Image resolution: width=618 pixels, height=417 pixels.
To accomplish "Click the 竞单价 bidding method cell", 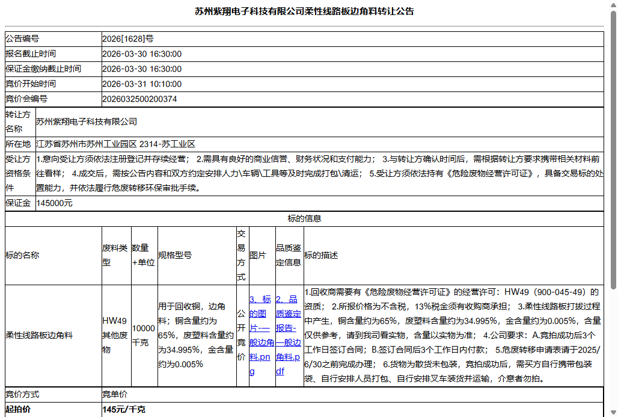I will click(115, 394).
